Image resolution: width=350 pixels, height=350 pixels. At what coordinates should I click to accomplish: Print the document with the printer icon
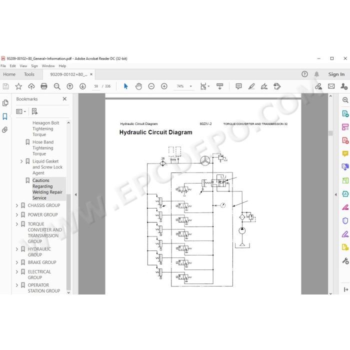click(x=44, y=86)
